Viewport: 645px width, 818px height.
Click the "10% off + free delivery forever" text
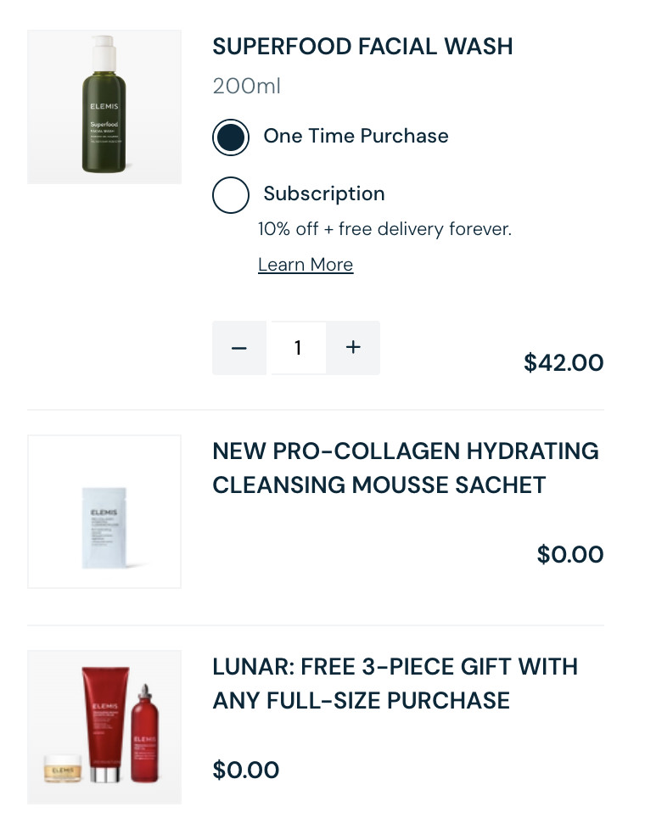384,229
